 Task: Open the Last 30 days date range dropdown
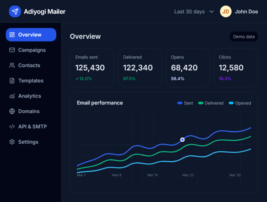194,12
